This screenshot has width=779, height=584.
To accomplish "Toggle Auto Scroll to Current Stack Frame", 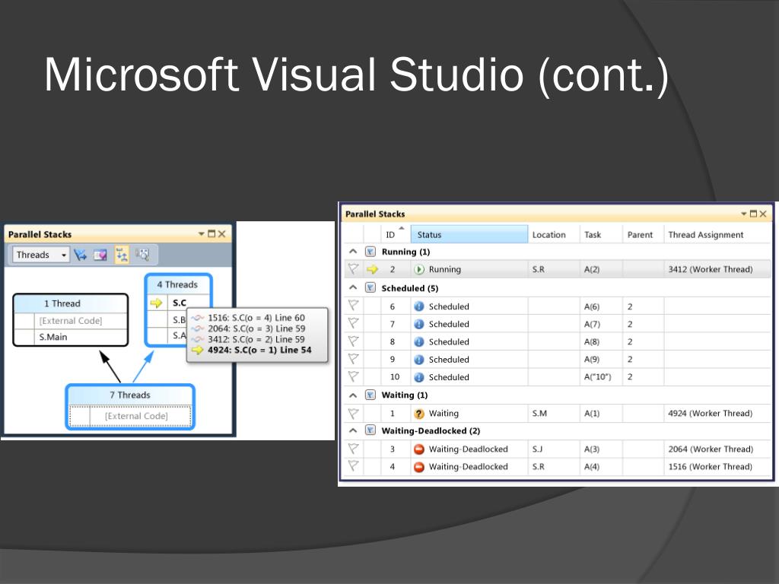I will [122, 255].
